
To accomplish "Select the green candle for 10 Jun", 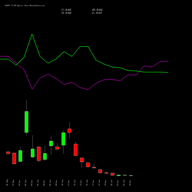I will (x=63, y=139).
